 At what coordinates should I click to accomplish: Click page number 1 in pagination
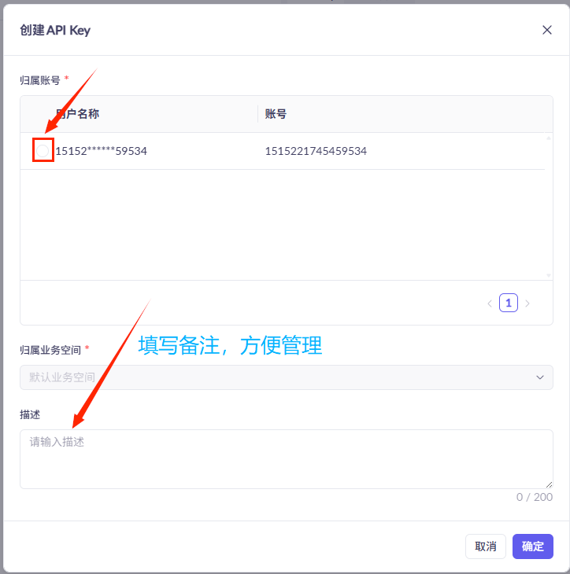pos(509,303)
